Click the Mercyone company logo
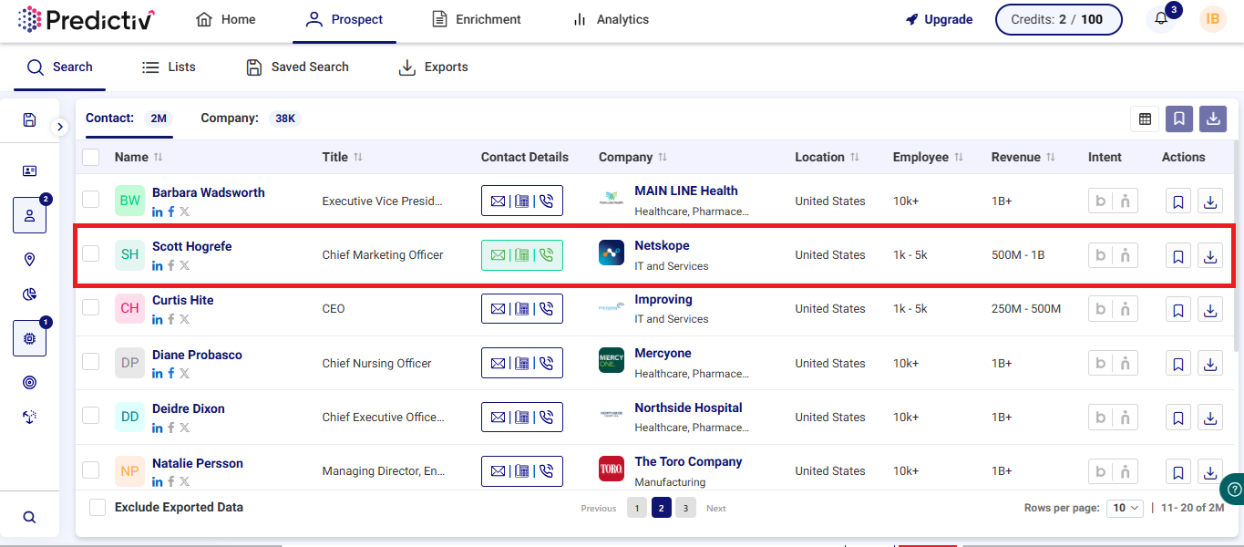The width and height of the screenshot is (1244, 547). [x=612, y=360]
